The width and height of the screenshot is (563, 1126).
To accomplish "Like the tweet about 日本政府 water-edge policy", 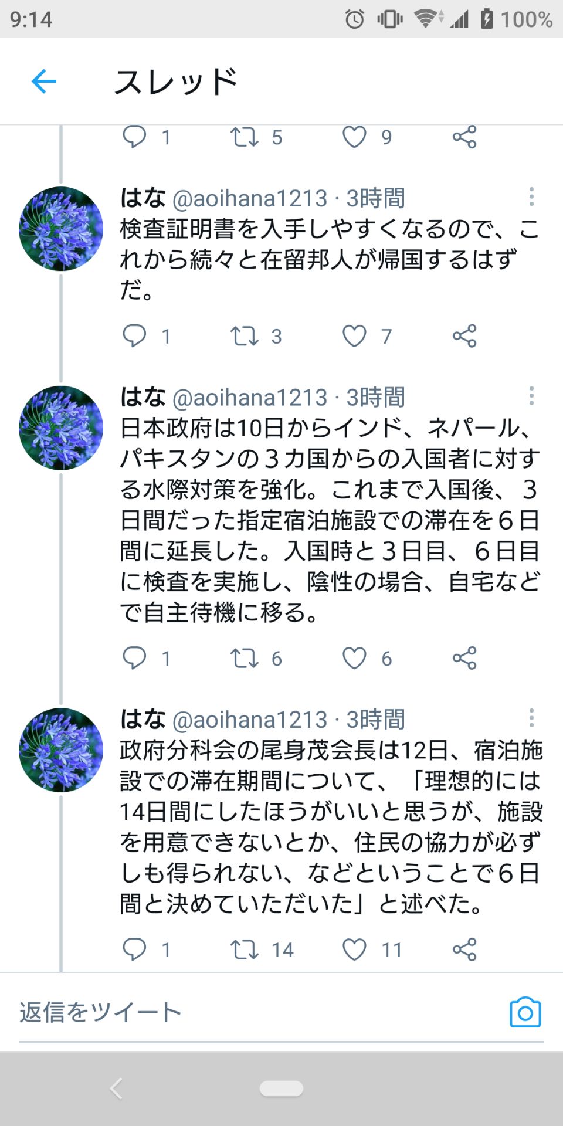I will pyautogui.click(x=354, y=658).
